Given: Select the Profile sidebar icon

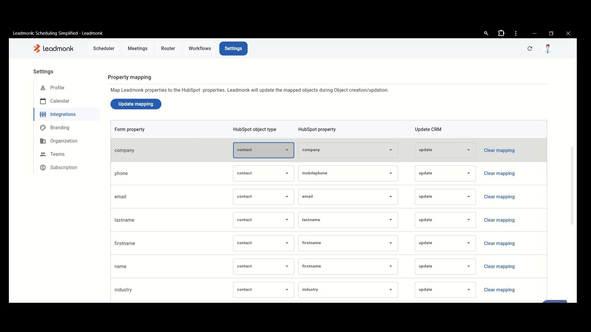Looking at the screenshot, I should click(43, 87).
